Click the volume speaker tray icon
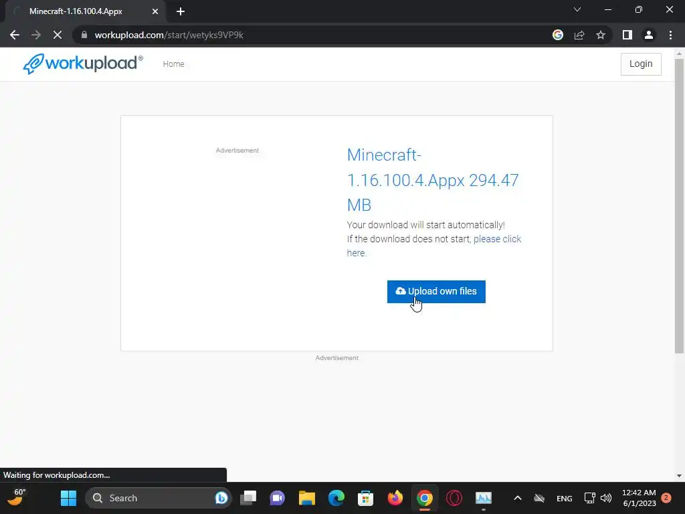Screen dimensions: 685x514 click(x=606, y=498)
